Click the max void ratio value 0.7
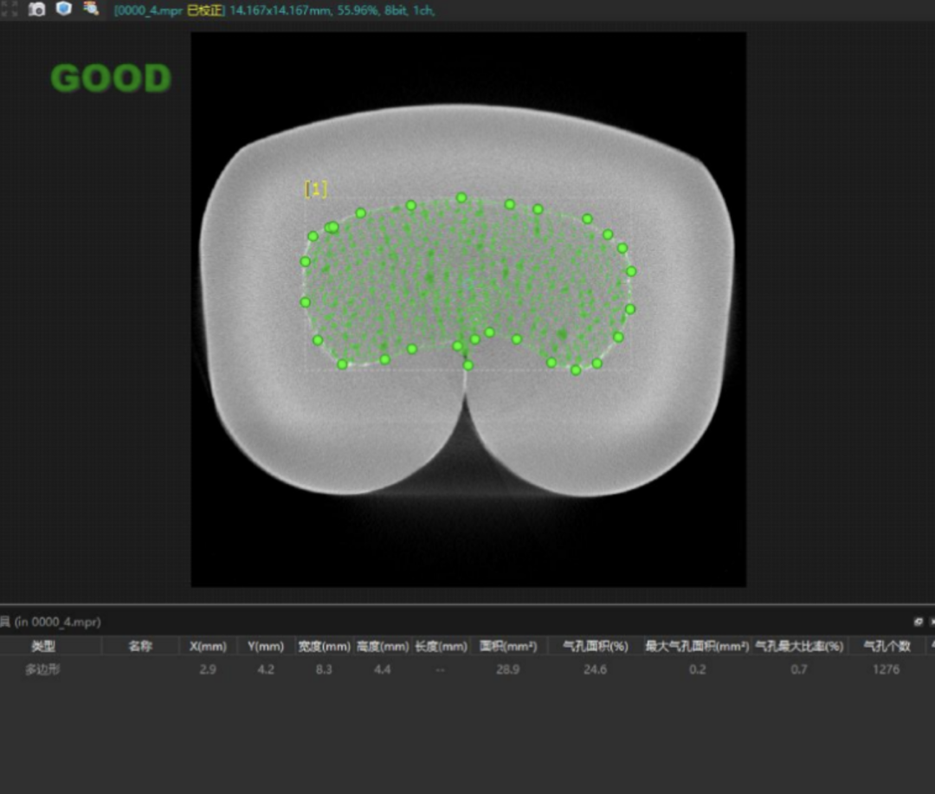Screen dimensions: 935x794 [799, 669]
